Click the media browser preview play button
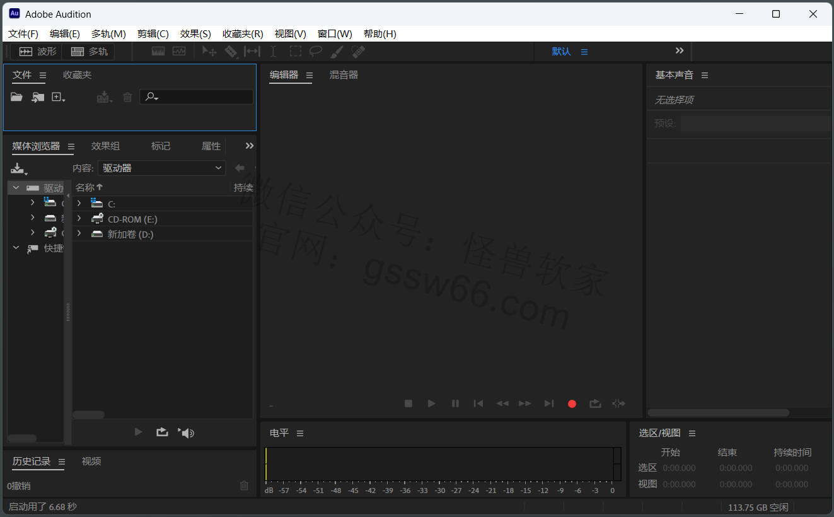The image size is (834, 517). 139,432
